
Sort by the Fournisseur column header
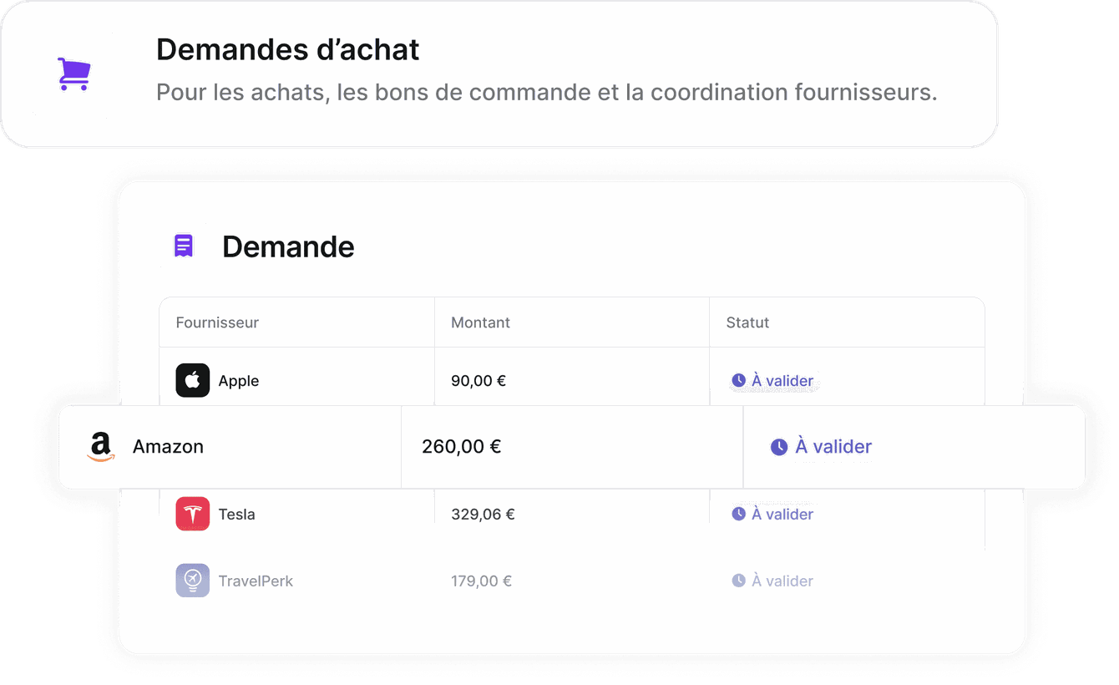[x=217, y=322]
